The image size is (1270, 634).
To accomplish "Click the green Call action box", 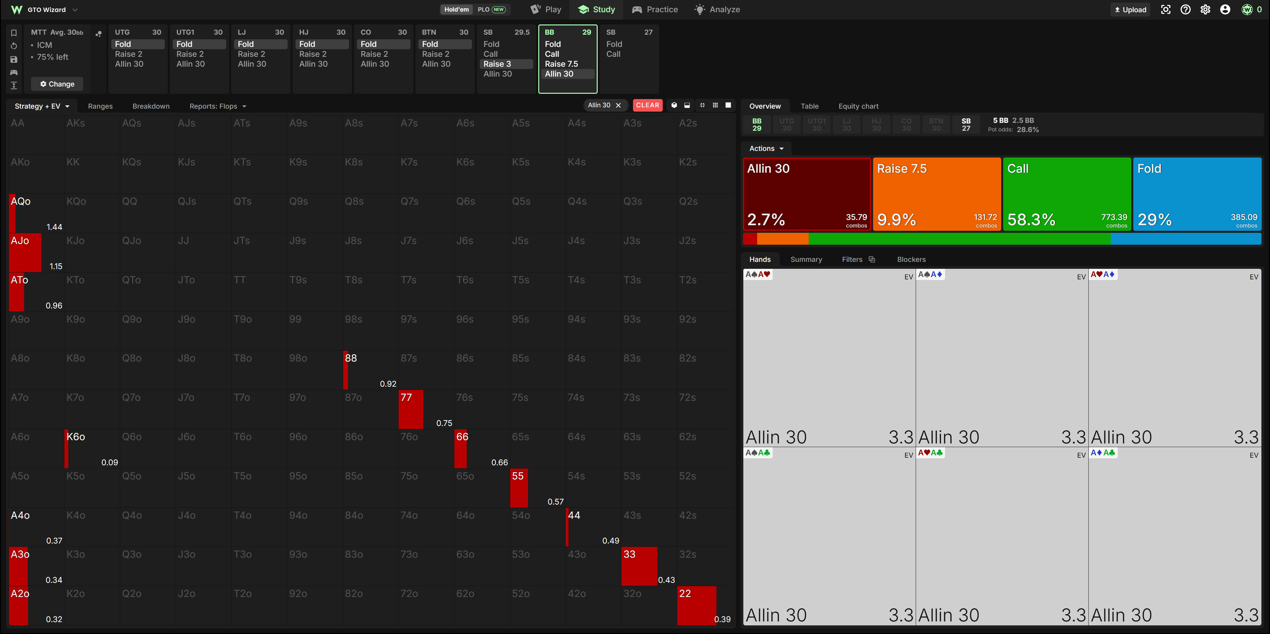I will click(1067, 194).
